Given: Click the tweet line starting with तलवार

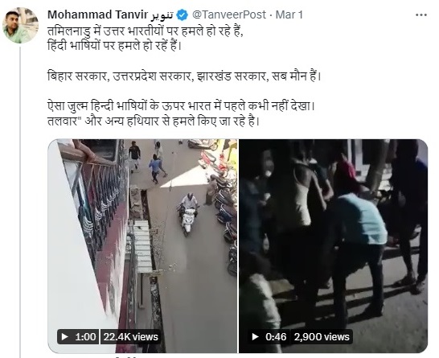Looking at the screenshot, I should [154, 121].
